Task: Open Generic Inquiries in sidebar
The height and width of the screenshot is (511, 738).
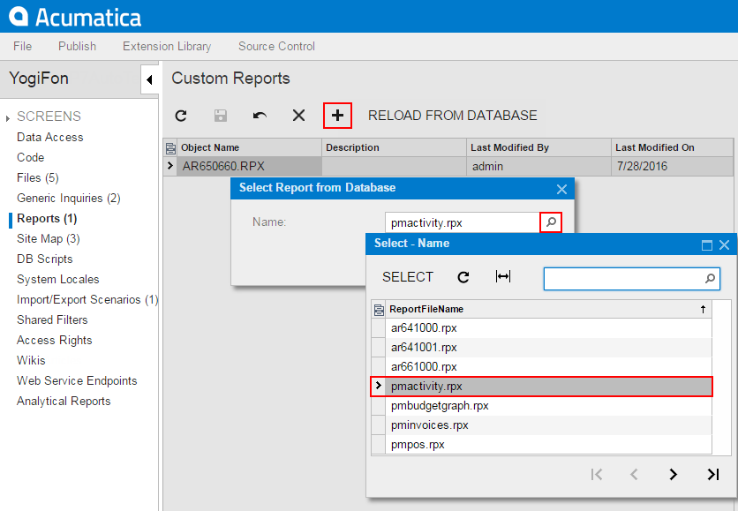Action: (x=68, y=198)
